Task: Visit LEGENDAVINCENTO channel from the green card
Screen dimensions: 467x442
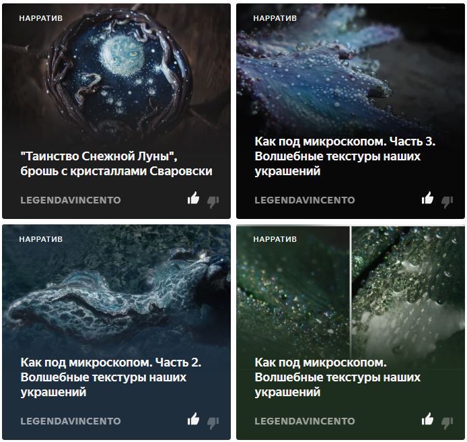Action: 305,421
